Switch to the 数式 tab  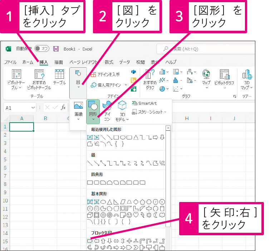click(109, 62)
